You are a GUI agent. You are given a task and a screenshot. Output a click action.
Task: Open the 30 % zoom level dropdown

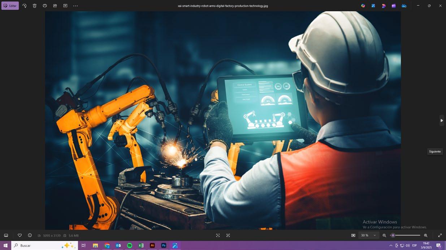(368, 235)
